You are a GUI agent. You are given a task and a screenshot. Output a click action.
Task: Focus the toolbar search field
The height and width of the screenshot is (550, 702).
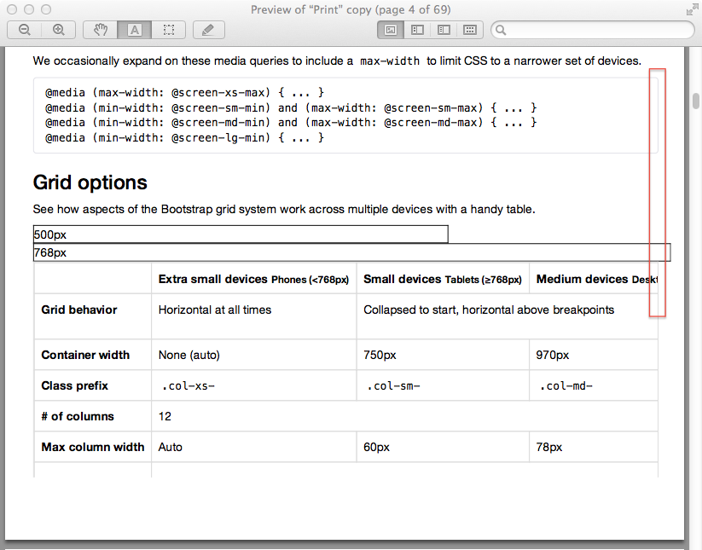click(593, 30)
